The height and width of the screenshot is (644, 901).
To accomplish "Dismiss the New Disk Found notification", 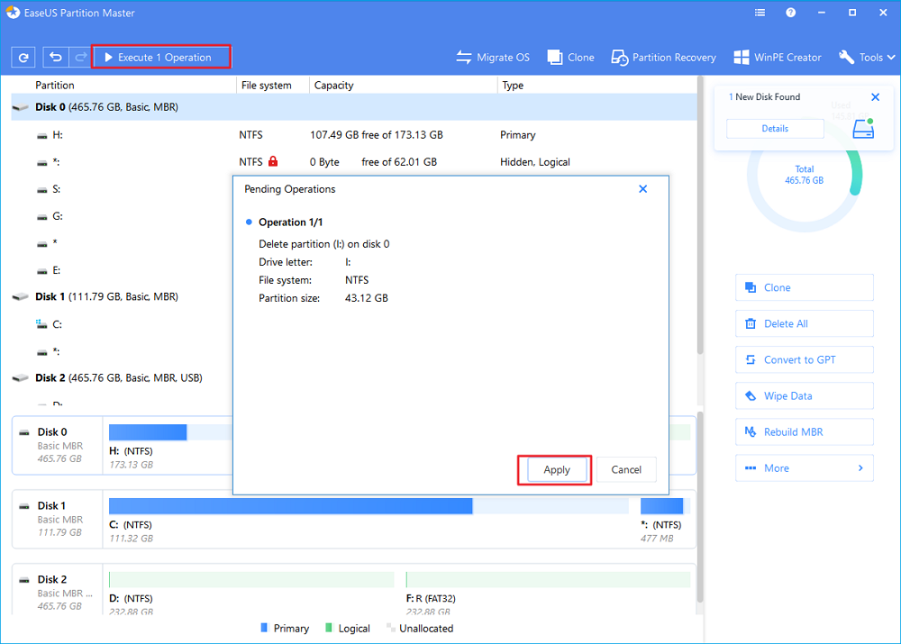I will coord(875,97).
